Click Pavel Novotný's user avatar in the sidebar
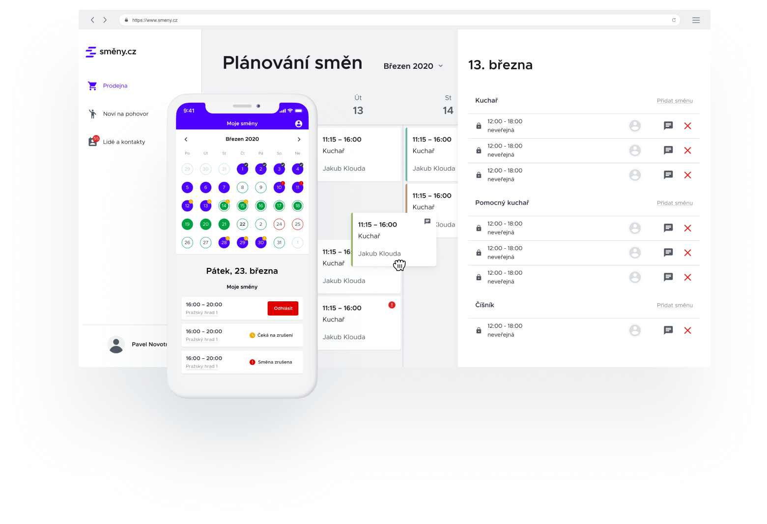Viewport: 767px width, 524px height. click(116, 345)
